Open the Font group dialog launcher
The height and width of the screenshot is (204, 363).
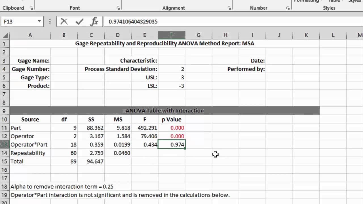[118, 8]
